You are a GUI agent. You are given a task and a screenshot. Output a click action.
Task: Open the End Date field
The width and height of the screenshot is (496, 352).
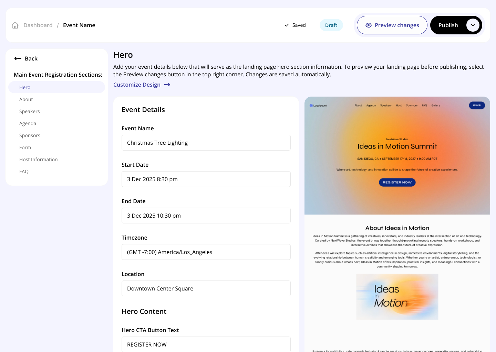pos(206,216)
